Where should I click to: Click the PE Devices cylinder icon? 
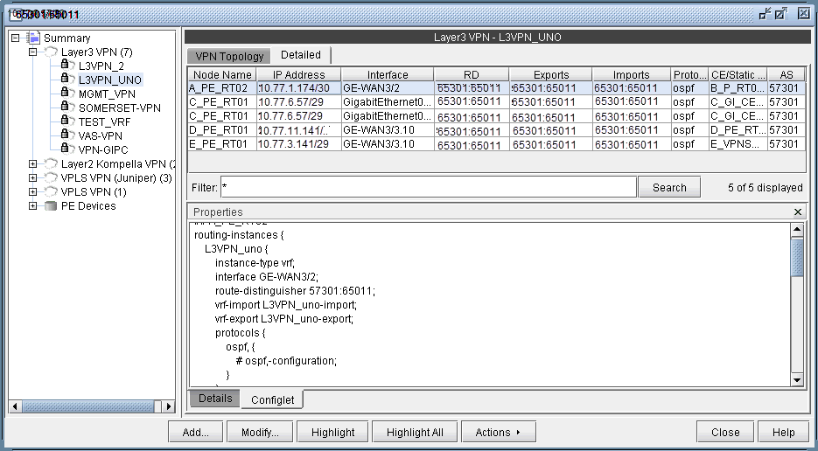click(50, 206)
